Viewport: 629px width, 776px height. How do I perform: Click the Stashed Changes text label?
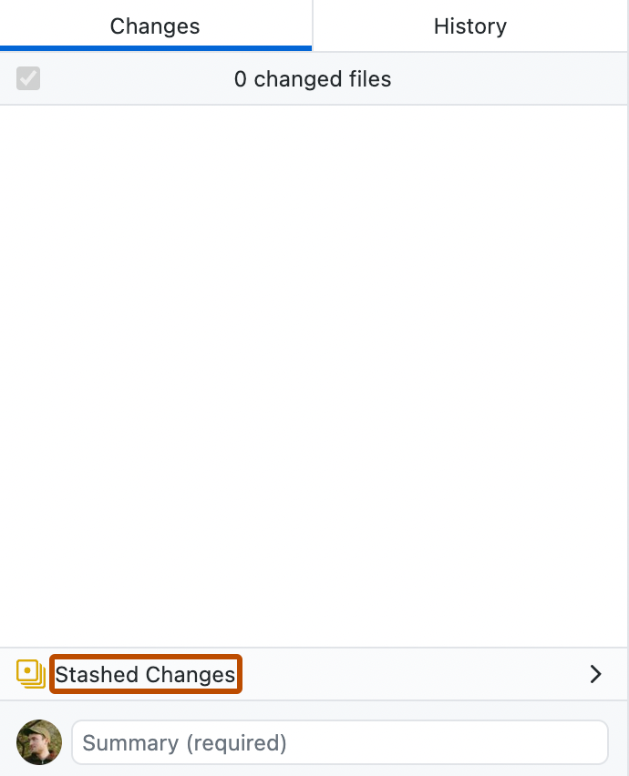(x=146, y=674)
